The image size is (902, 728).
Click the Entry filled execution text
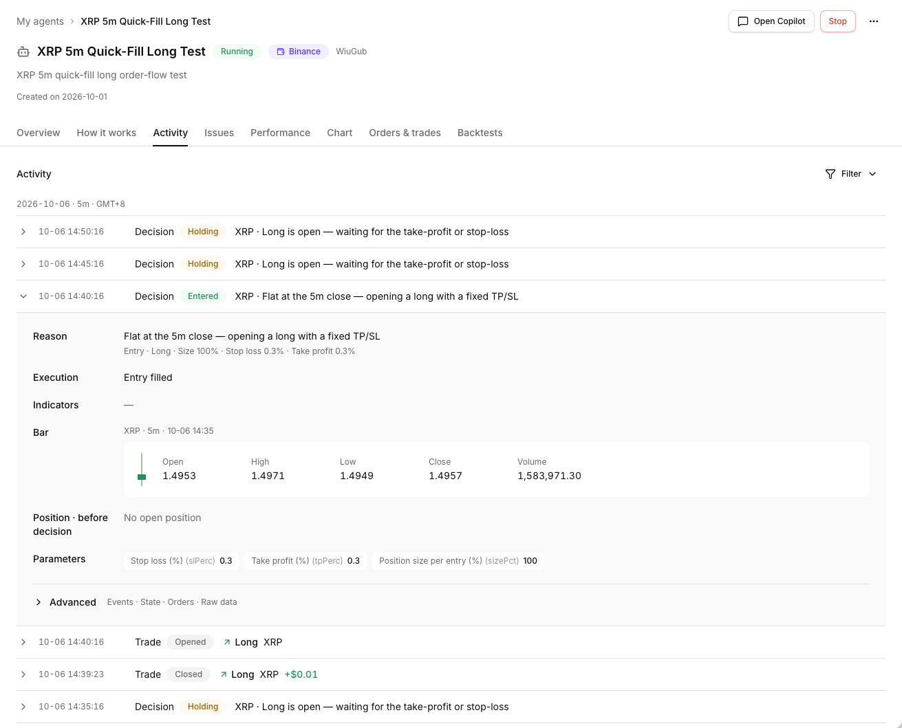[148, 377]
